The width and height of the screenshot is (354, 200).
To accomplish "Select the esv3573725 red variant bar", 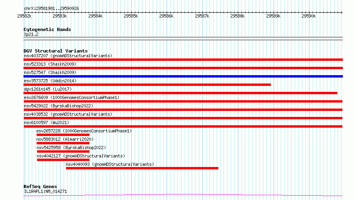I will click(147, 85).
